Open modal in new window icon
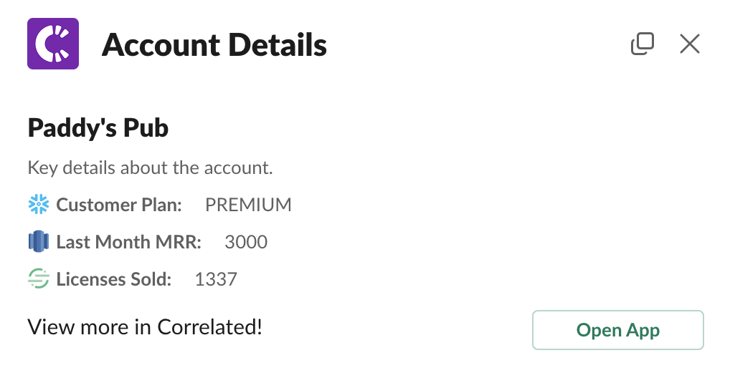Image resolution: width=730 pixels, height=378 pixels. click(x=643, y=44)
